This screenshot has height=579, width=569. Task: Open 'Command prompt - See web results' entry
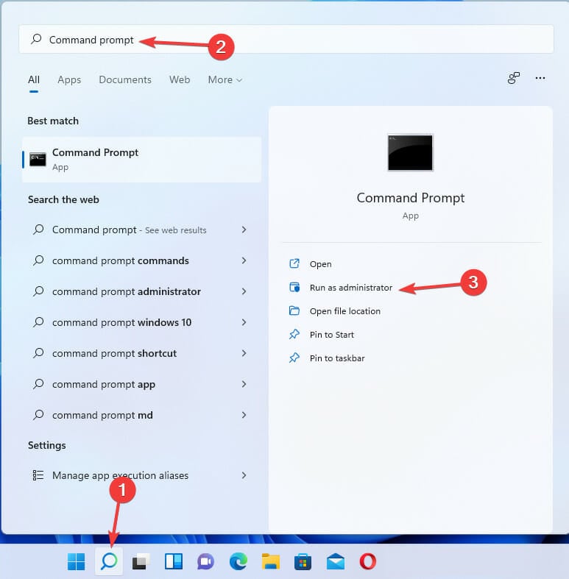(141, 230)
